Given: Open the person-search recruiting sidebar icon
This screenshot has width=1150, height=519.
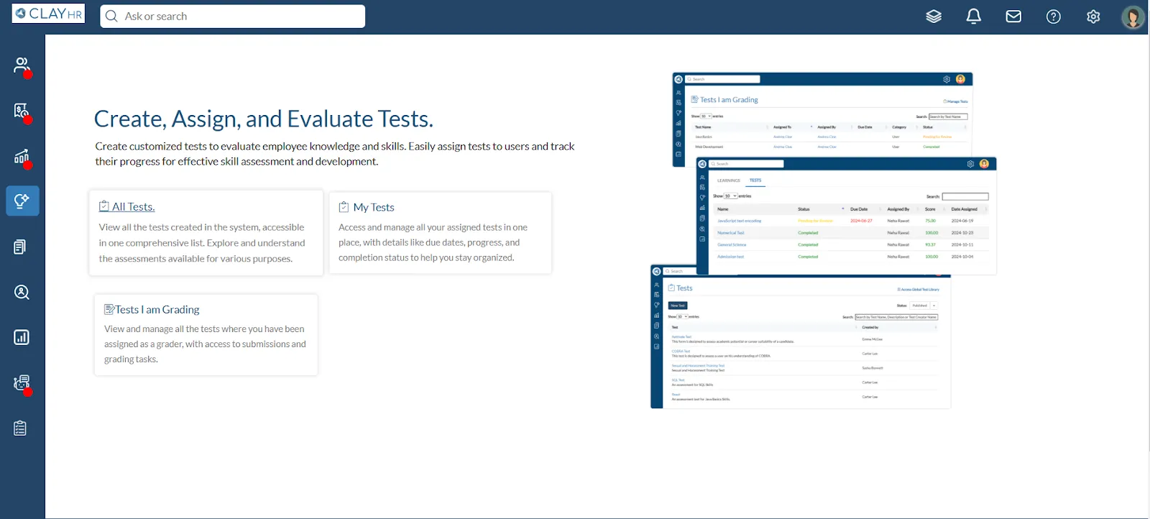Looking at the screenshot, I should point(22,292).
